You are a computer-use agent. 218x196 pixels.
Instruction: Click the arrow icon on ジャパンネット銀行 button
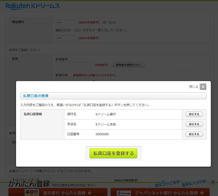pos(202,193)
